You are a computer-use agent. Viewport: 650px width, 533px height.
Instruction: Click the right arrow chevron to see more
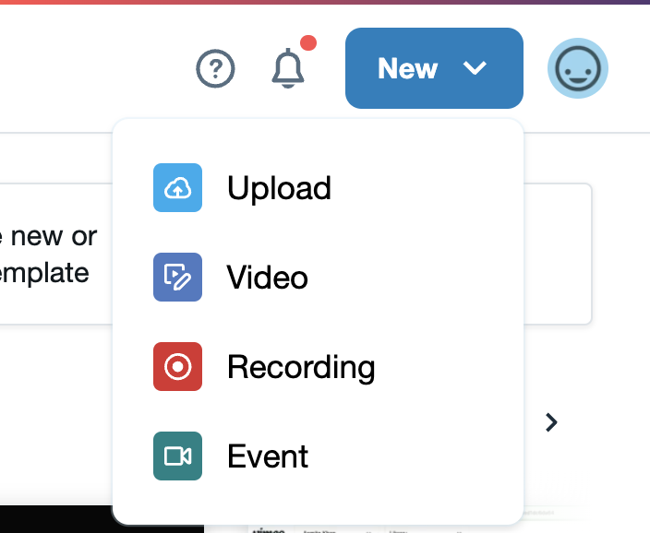coord(551,422)
